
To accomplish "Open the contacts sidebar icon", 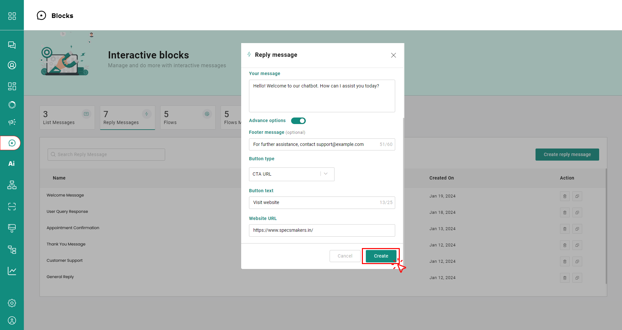I will (12, 65).
